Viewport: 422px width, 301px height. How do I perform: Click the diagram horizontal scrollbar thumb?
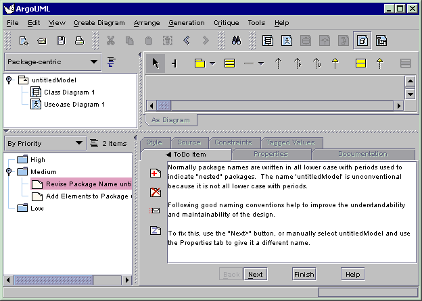click(164, 105)
